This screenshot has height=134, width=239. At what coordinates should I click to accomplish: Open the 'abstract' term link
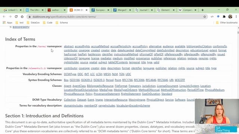click(x=69, y=46)
